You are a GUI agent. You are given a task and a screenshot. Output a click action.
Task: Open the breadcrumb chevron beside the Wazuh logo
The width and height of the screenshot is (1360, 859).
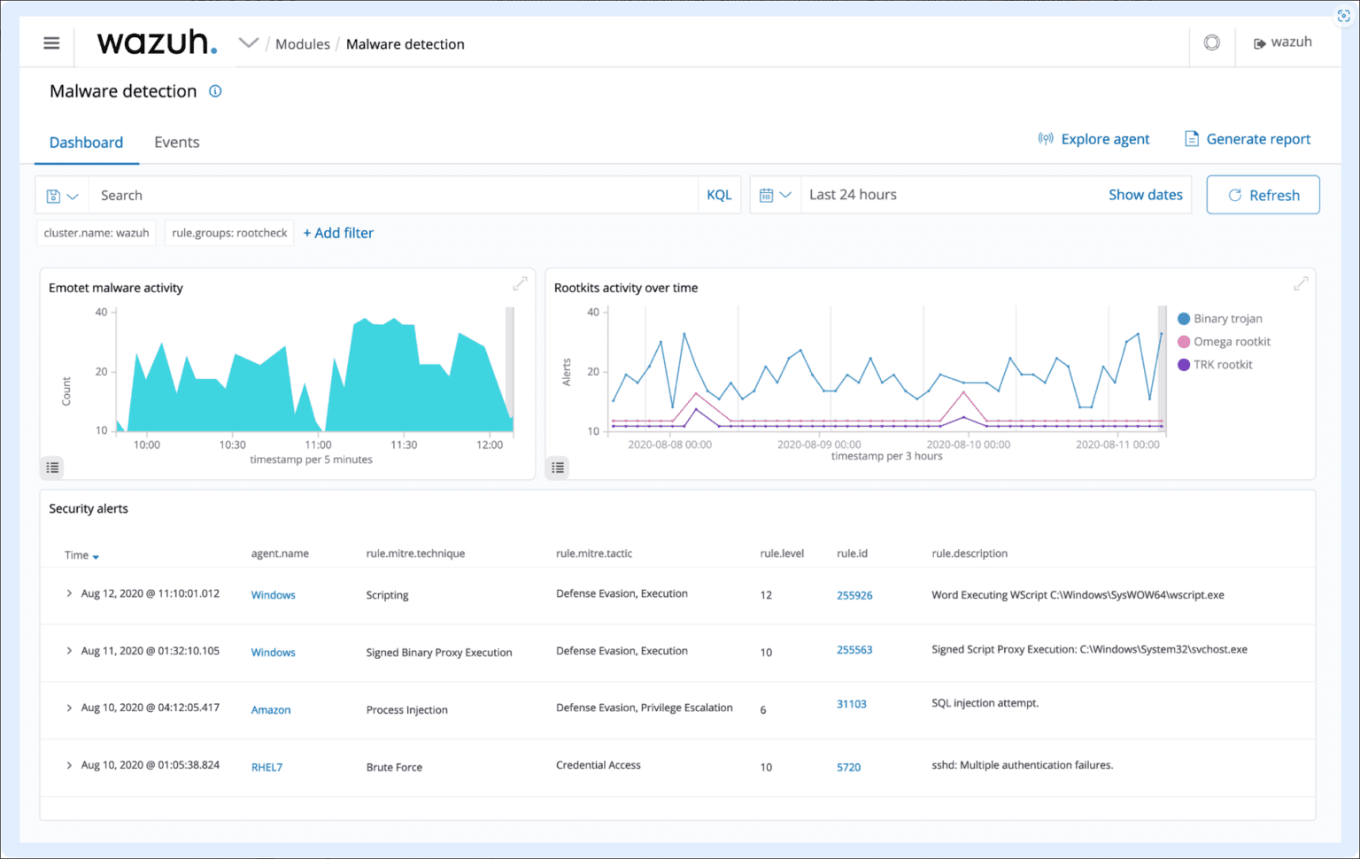(x=248, y=42)
